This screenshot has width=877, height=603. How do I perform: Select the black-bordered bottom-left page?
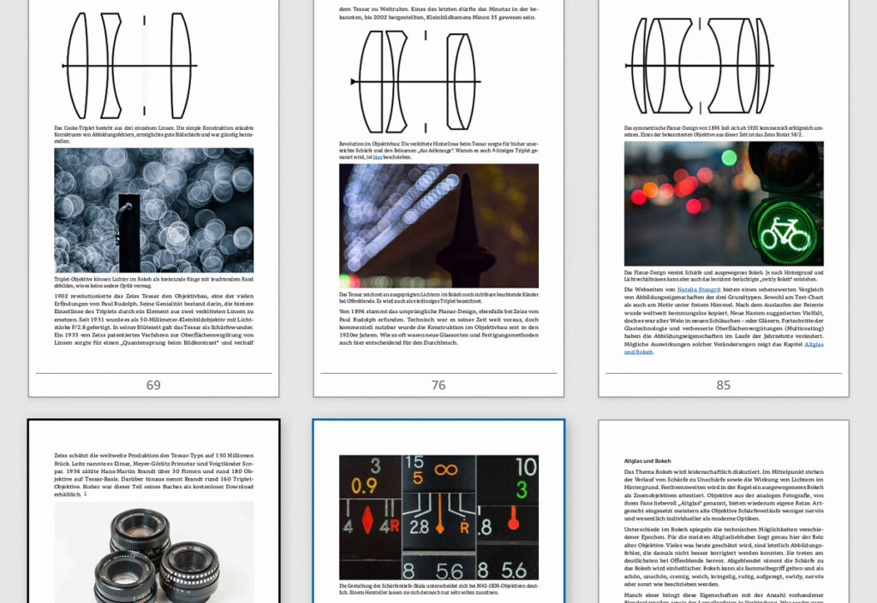coord(152,513)
